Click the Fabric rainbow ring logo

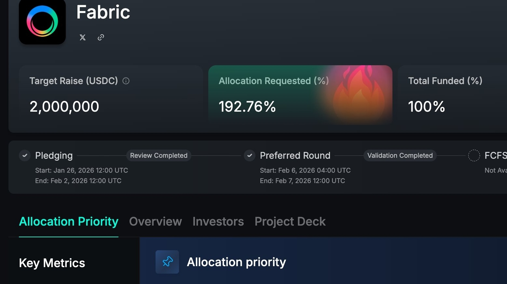(x=42, y=21)
